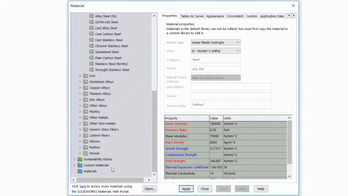Click the materials library icon
Viewport: 348px width, 196px height.
pyautogui.click(x=80, y=171)
